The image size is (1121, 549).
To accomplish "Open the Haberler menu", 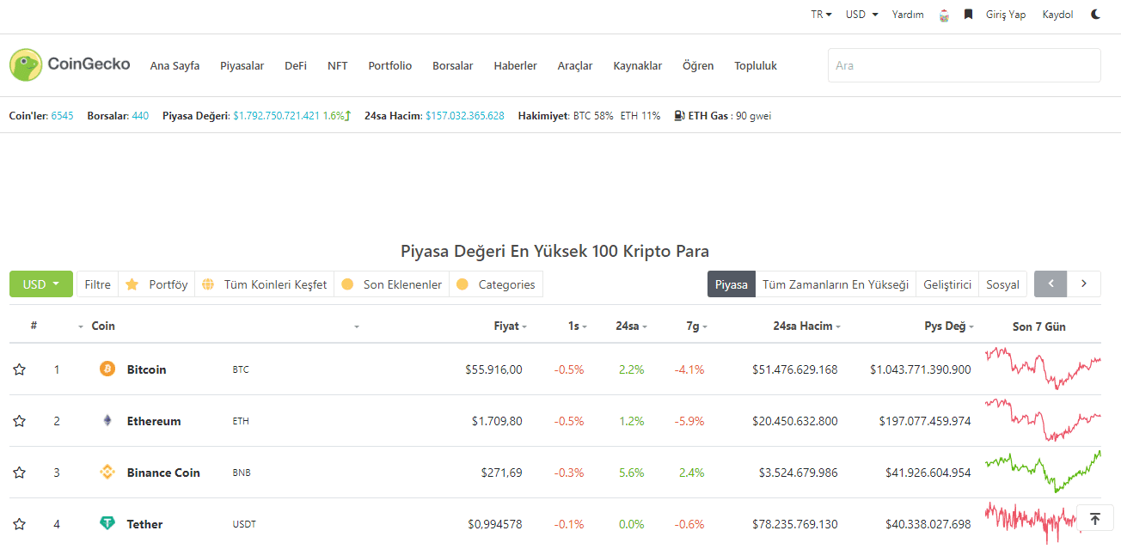I will point(516,65).
